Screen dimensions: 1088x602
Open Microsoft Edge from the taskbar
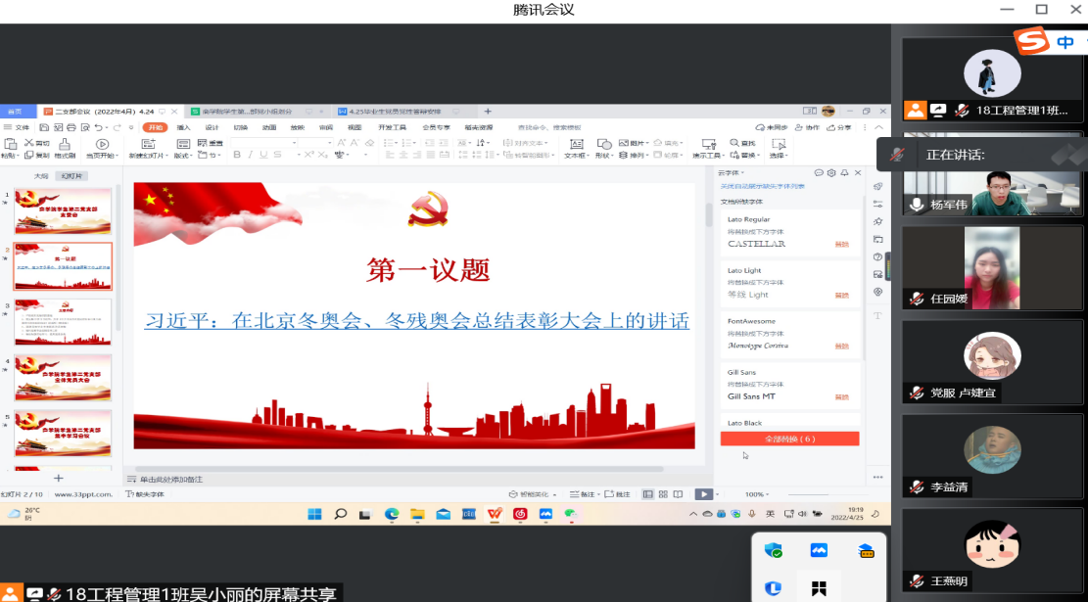click(x=392, y=514)
